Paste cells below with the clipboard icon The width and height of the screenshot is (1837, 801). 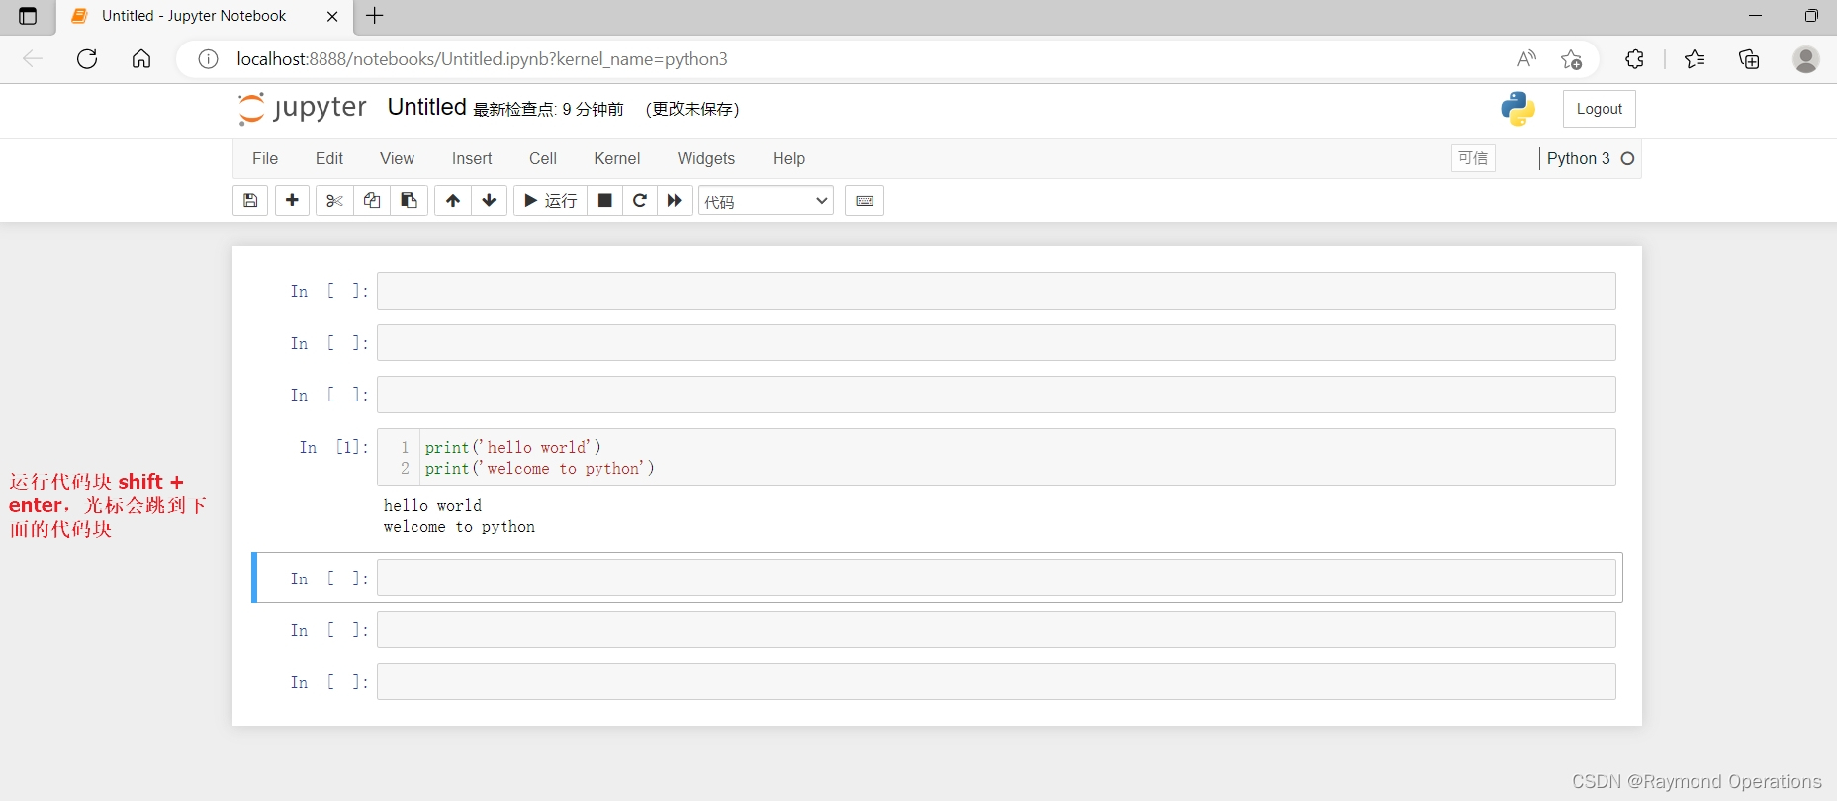(x=409, y=201)
